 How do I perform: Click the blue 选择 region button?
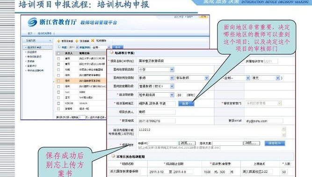coord(186,103)
